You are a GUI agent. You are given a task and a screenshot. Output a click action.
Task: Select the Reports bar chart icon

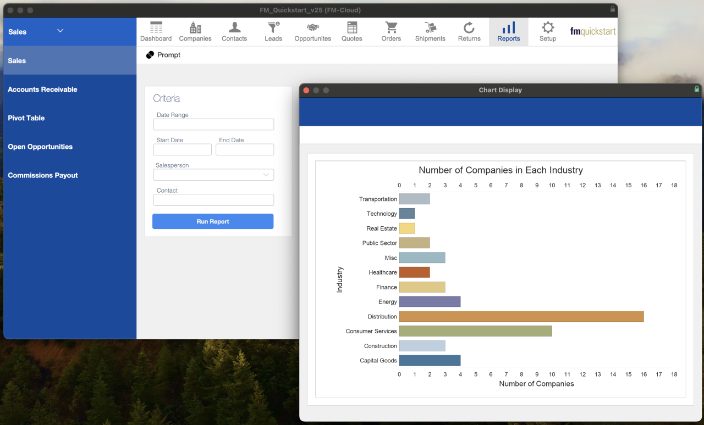tap(509, 27)
